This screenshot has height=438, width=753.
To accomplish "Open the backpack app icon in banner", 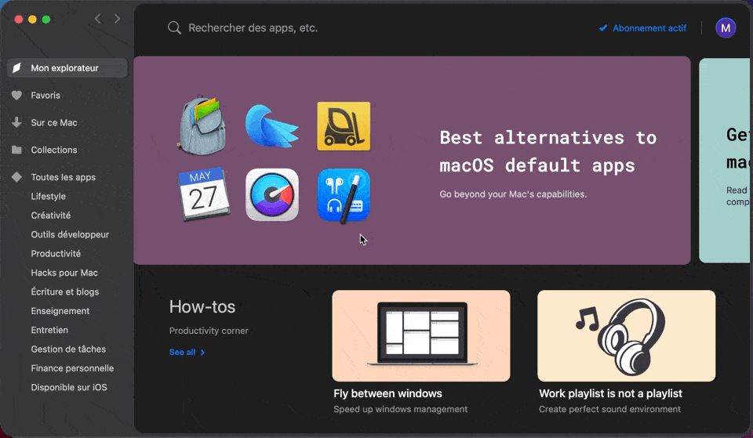I will click(202, 125).
